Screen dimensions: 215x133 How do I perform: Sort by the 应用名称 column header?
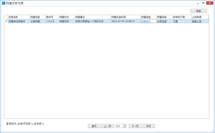click(13, 17)
